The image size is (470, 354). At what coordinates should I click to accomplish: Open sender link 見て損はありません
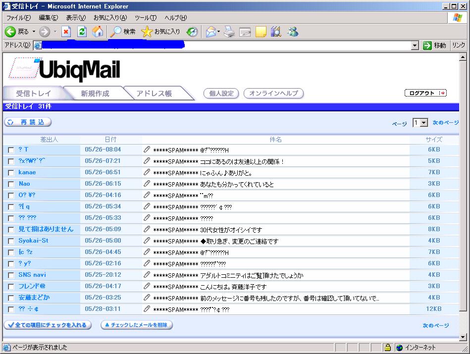[x=46, y=229]
